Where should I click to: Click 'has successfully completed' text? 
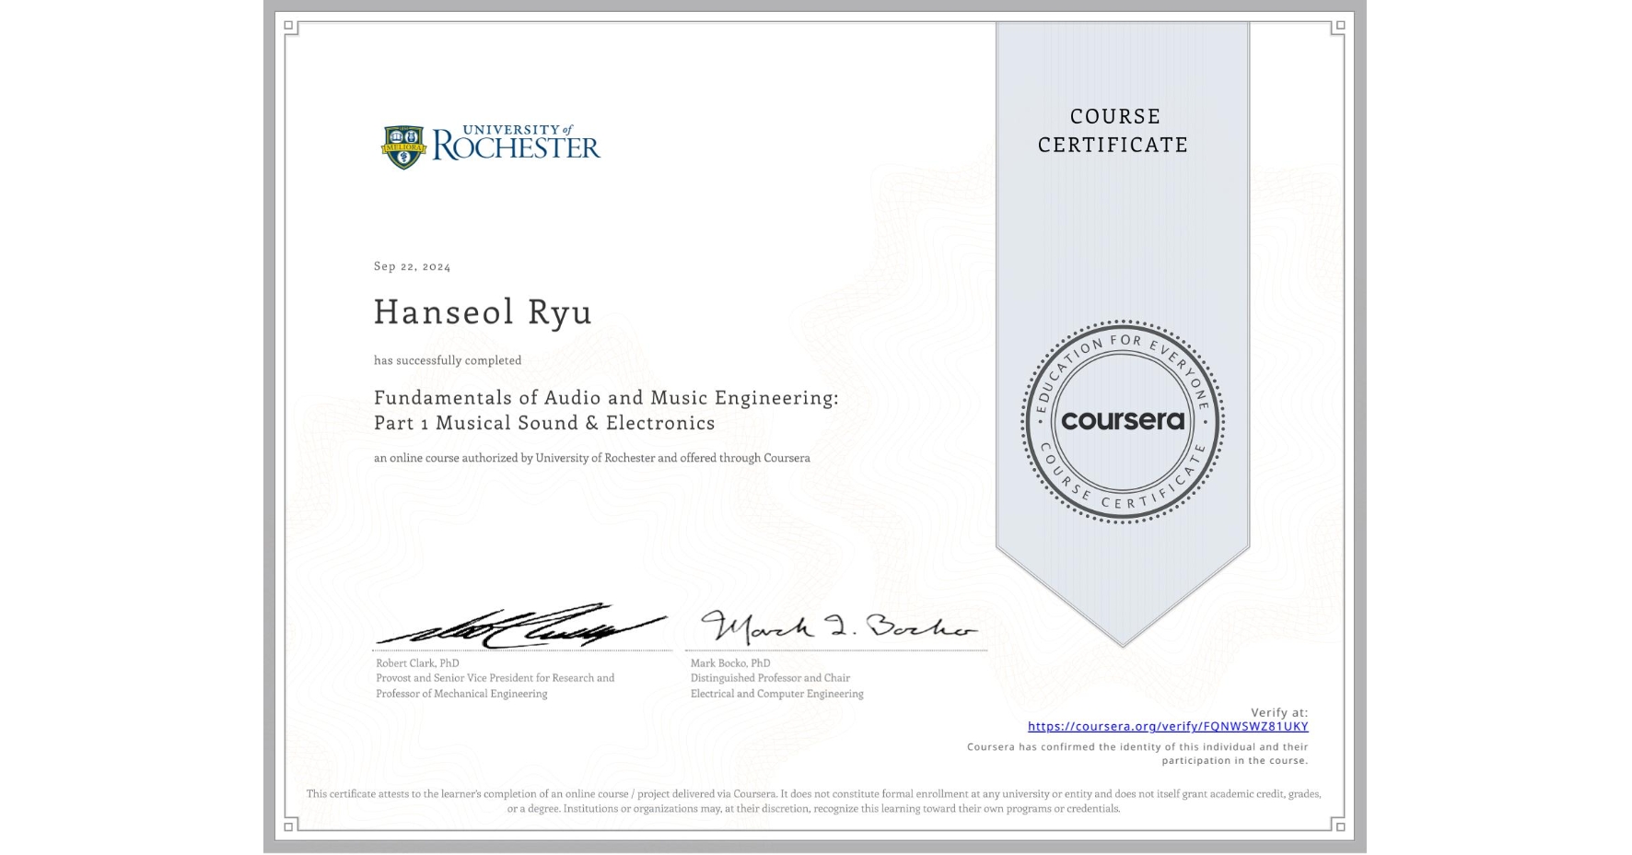click(x=448, y=360)
